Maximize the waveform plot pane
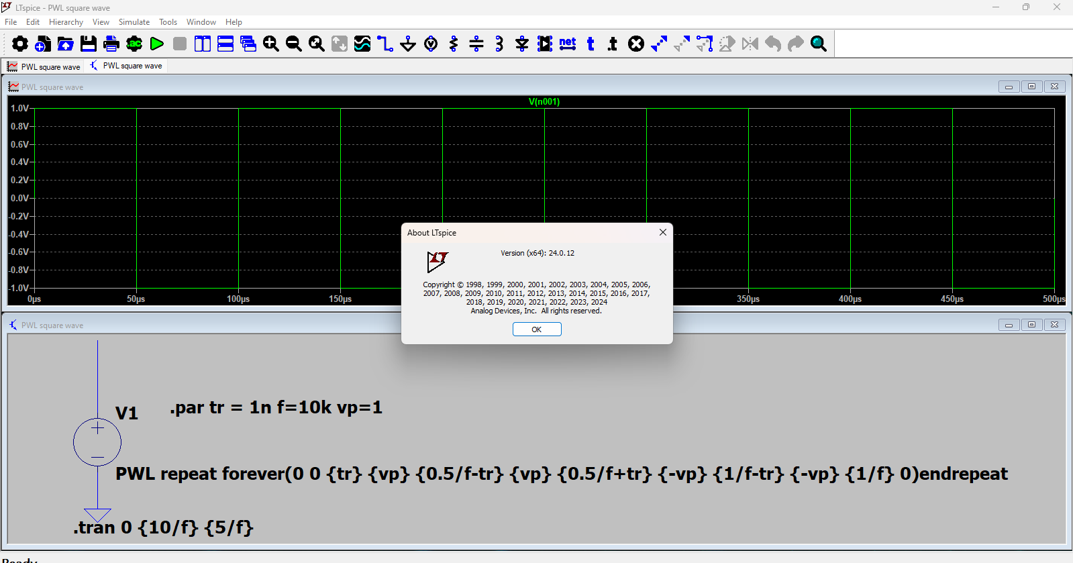The width and height of the screenshot is (1073, 563). pos(1031,87)
